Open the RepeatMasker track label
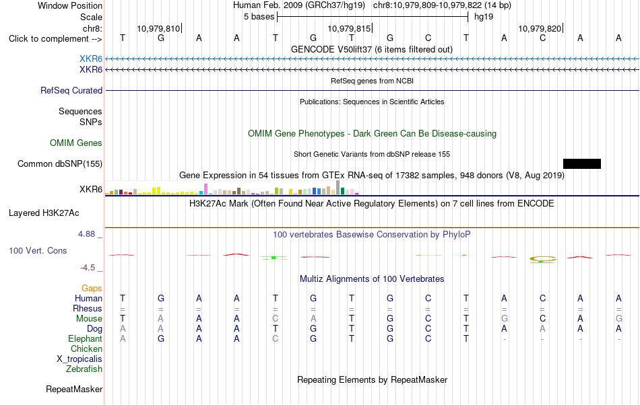 coord(74,389)
